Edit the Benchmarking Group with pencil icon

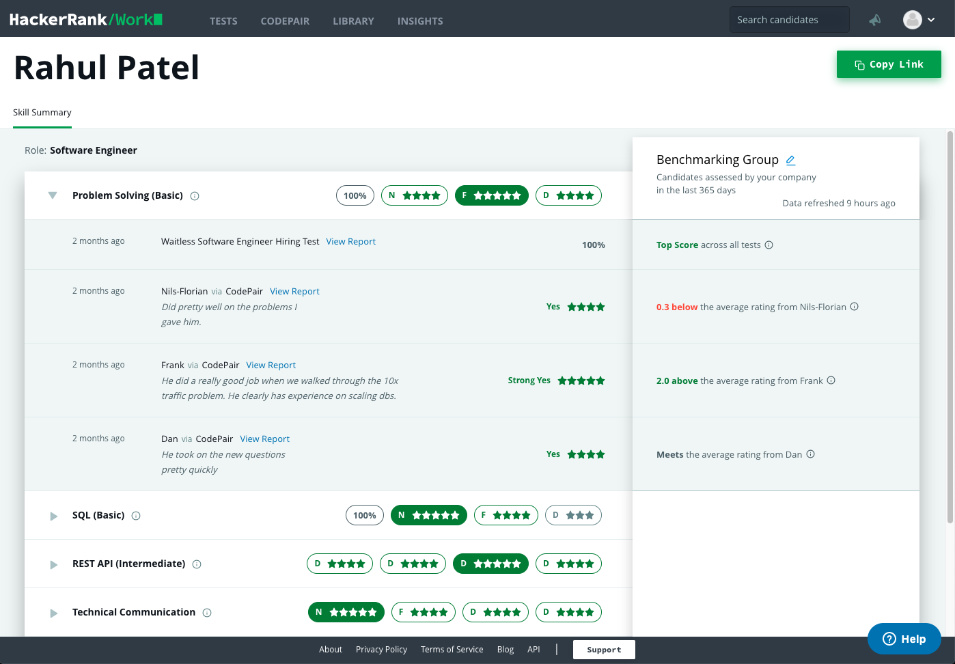click(x=790, y=160)
